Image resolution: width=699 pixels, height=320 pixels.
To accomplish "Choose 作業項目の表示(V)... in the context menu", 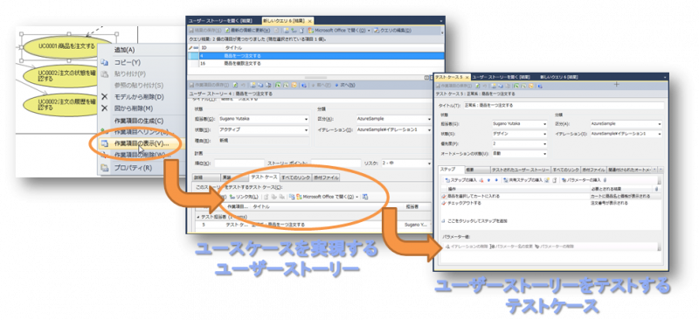I will point(142,143).
